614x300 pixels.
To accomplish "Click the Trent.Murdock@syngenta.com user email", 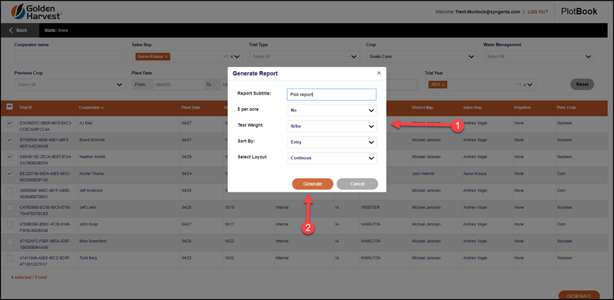I will [488, 12].
